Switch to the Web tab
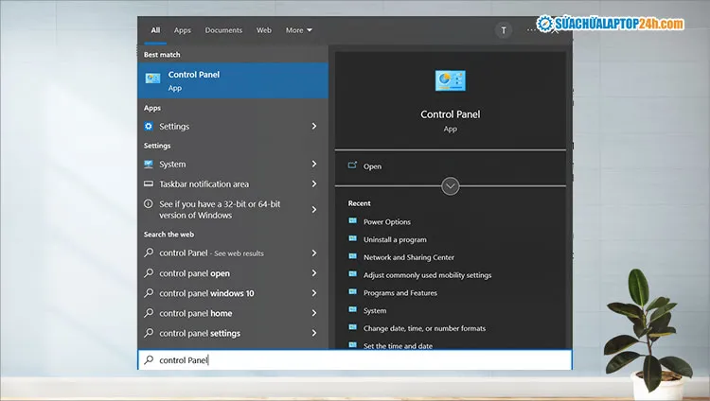 click(x=264, y=30)
